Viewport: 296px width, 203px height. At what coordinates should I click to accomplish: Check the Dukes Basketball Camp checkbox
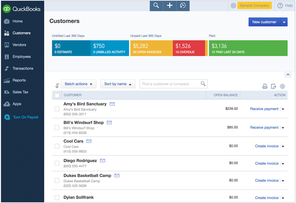(57, 180)
